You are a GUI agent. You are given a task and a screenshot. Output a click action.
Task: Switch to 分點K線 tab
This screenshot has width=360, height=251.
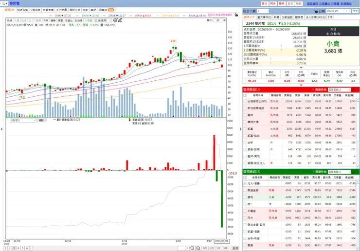[x=35, y=10]
